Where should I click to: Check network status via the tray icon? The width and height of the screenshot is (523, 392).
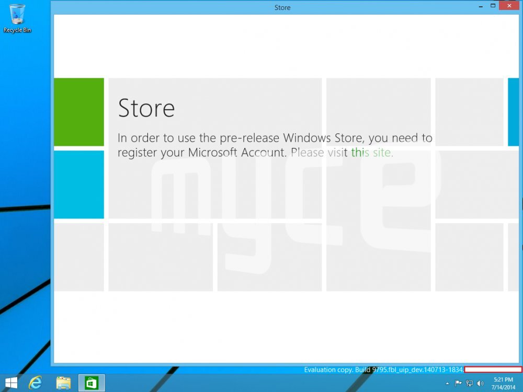[x=470, y=384]
